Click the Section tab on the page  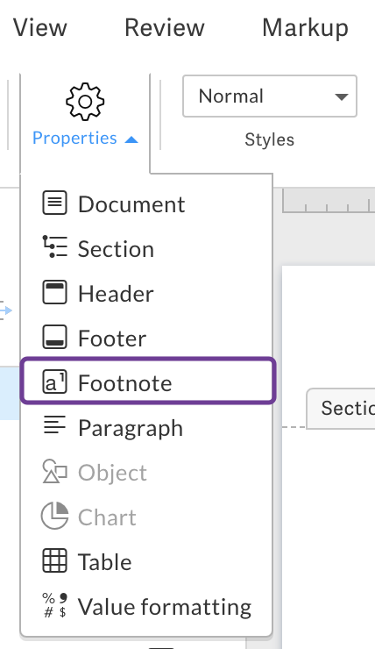coord(341,409)
